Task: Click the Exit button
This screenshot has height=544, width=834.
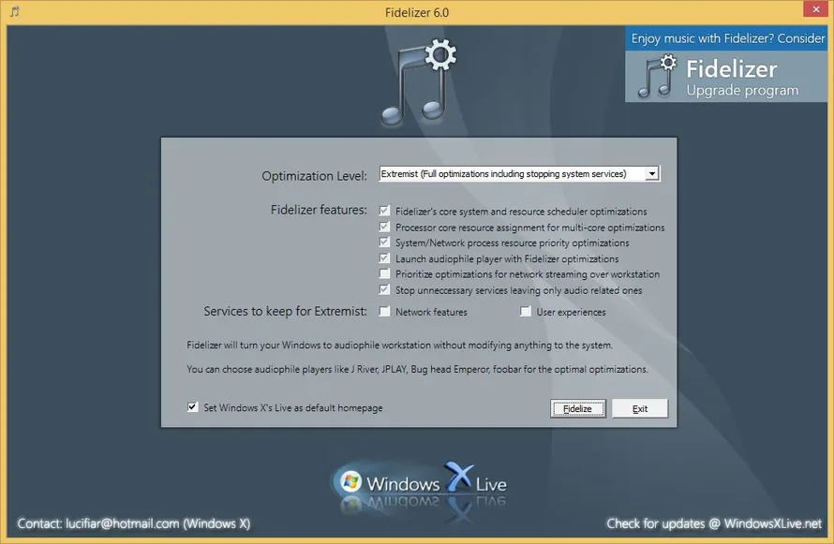Action: click(640, 408)
